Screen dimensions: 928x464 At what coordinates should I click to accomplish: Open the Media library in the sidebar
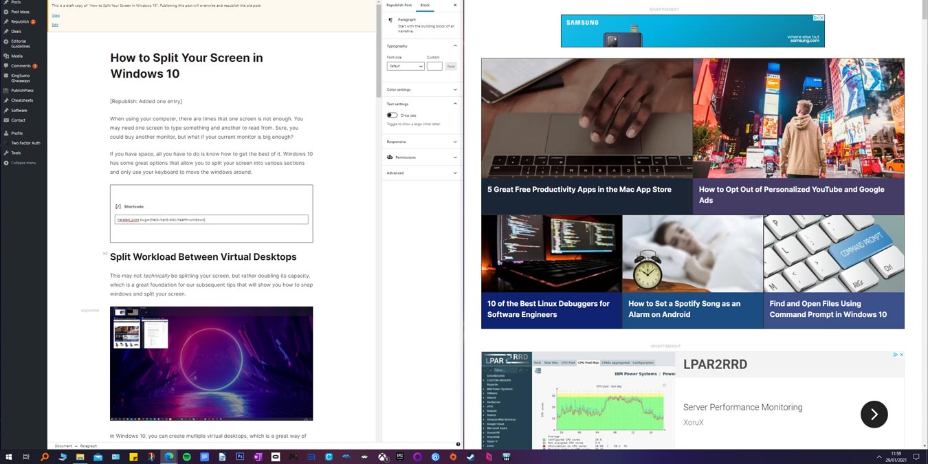click(x=16, y=56)
